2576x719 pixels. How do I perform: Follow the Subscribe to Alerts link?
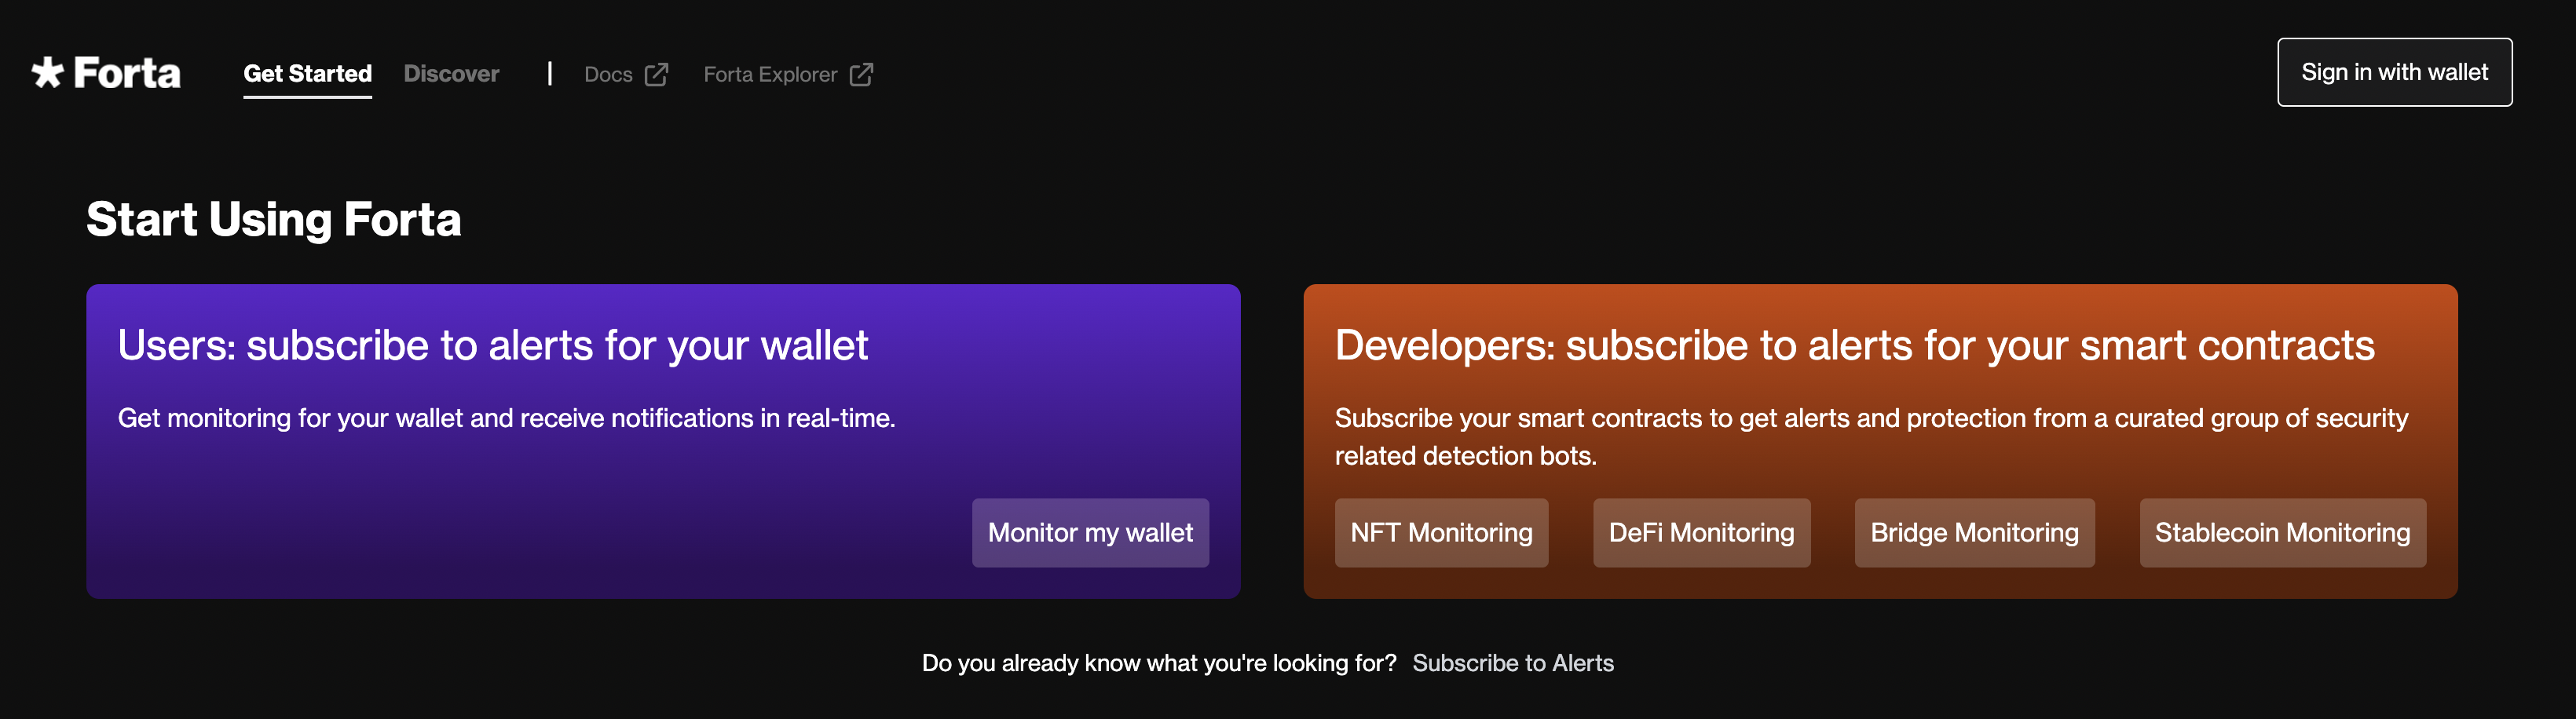tap(1513, 663)
